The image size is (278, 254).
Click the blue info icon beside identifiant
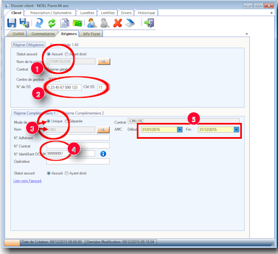pos(103,154)
